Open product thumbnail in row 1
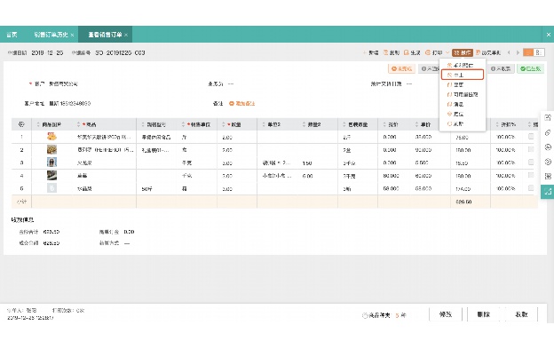The width and height of the screenshot is (554, 349). pos(51,137)
